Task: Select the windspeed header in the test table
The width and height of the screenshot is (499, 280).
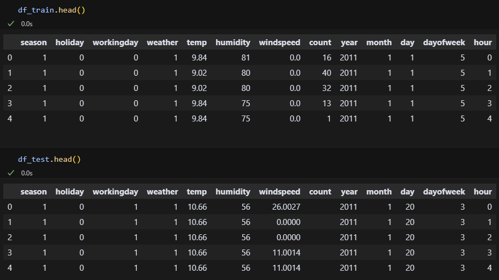Action: tap(279, 192)
